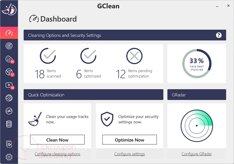Click the 33% improved progress ring
The image size is (234, 164).
tap(197, 63)
